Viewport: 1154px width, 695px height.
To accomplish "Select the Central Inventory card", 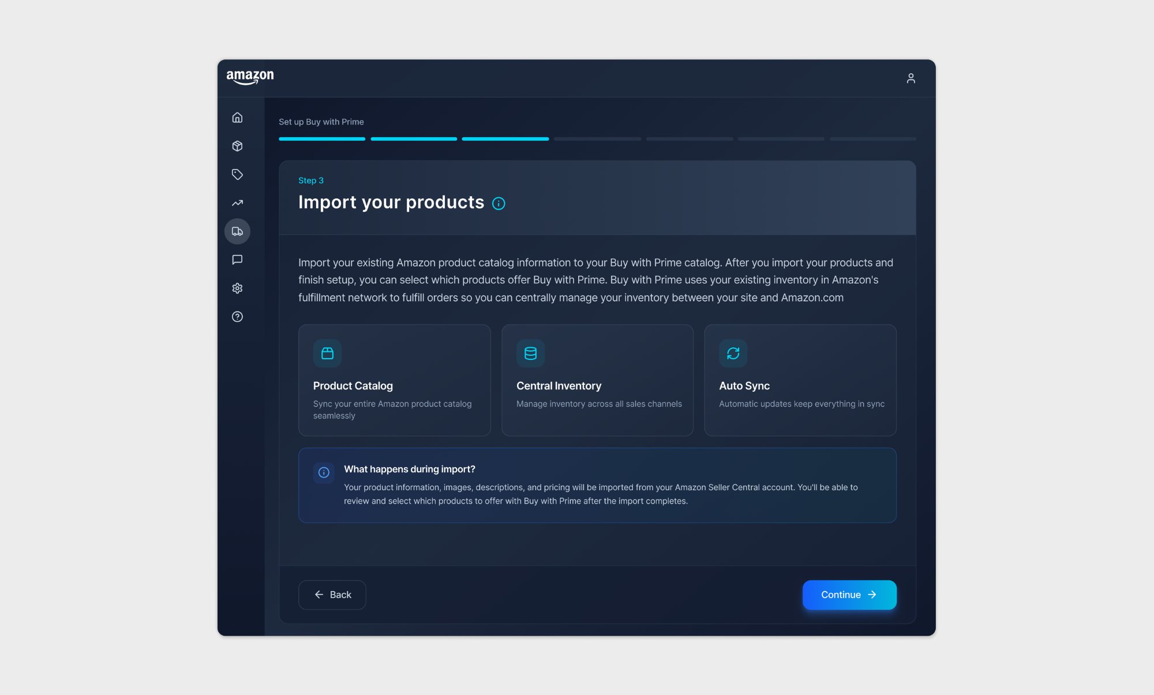I will 597,380.
